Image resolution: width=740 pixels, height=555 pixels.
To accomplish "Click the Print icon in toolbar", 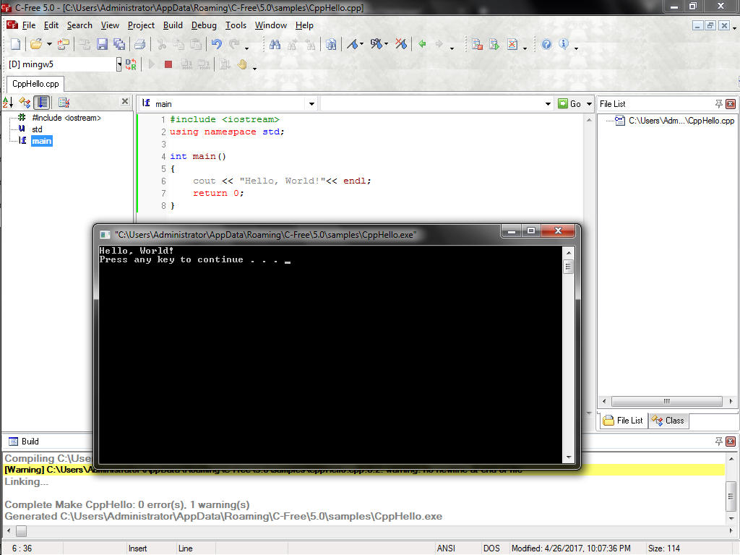I will click(x=139, y=44).
